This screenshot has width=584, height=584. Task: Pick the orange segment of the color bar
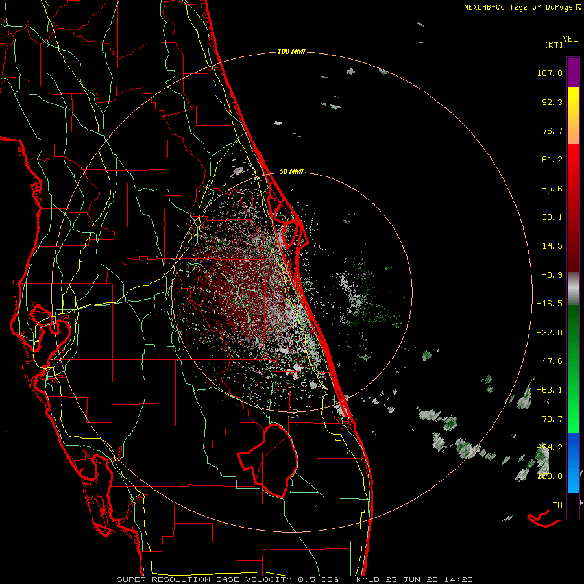pos(573,132)
